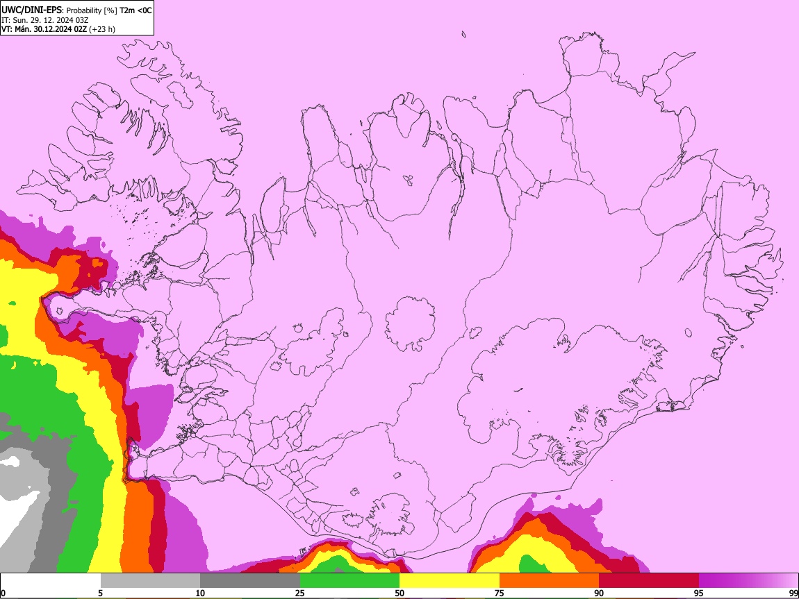799x599 pixels.
Task: Click the legend tick label '0'
Action: coord(3,593)
